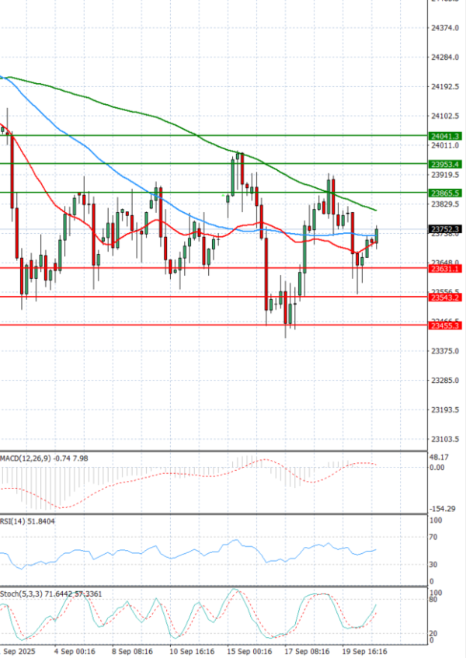The image size is (466, 658).
Task: Select the Stoch(5,3,3) indicator label
Action: [x=50, y=594]
